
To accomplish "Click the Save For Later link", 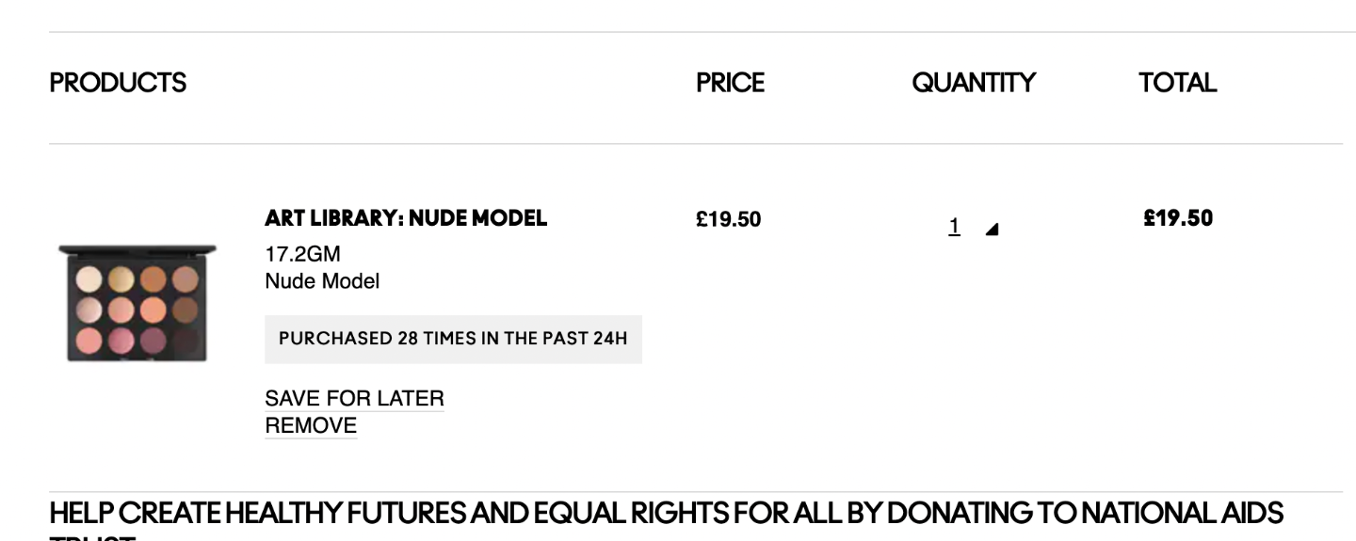I will pos(354,398).
